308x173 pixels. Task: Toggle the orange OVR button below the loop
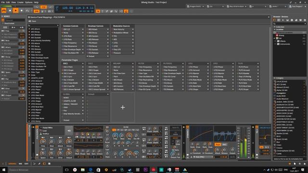pos(37,12)
